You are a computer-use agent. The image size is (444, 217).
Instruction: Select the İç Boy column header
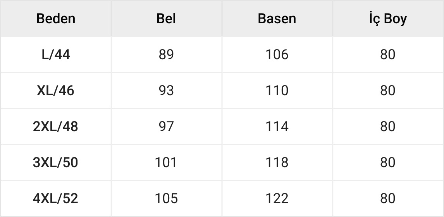click(387, 19)
